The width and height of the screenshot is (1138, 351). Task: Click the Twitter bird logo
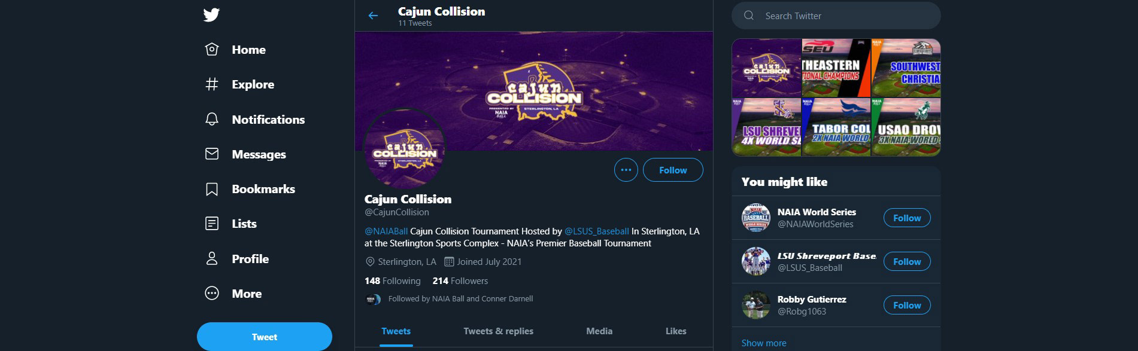point(211,15)
